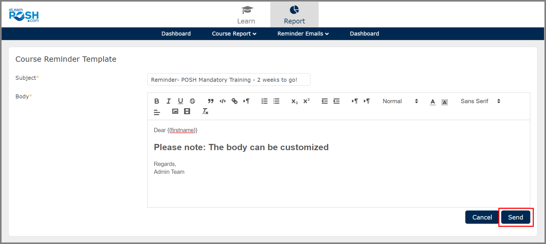Create a bulleted list
Image resolution: width=546 pixels, height=244 pixels.
276,101
